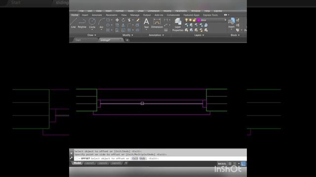Expand the Modify panel
The height and width of the screenshot is (177, 316).
(x=128, y=35)
